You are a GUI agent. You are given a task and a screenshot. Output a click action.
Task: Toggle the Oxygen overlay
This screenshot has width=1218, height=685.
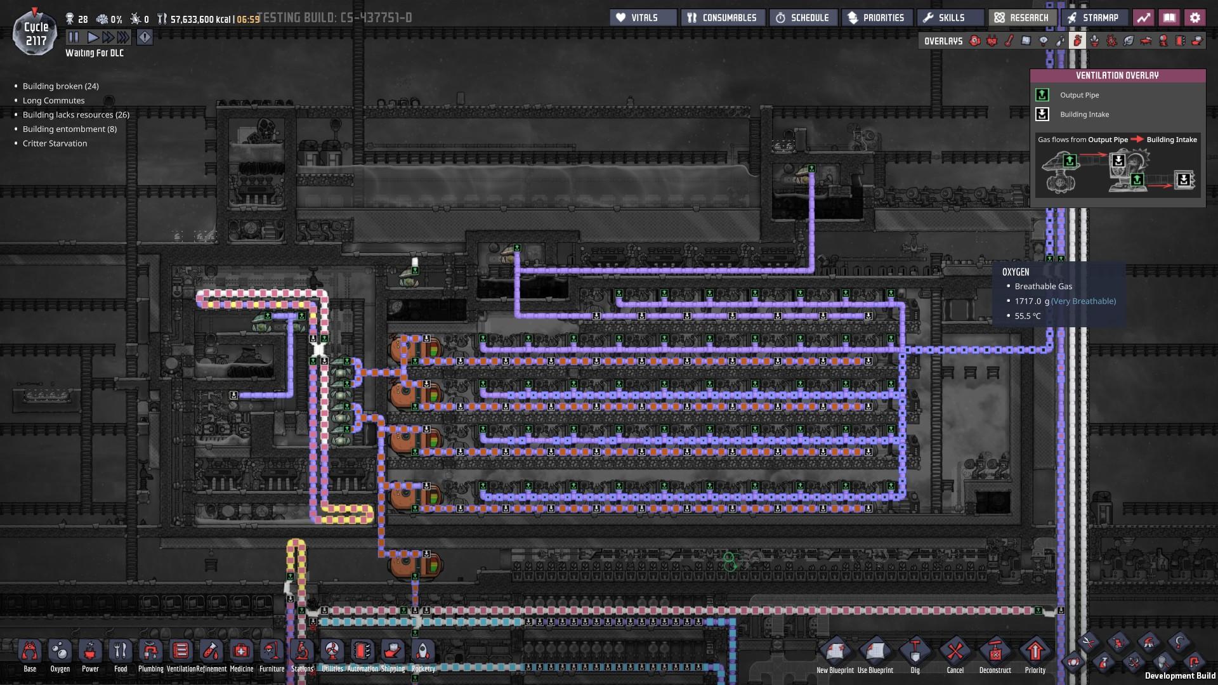click(x=975, y=41)
